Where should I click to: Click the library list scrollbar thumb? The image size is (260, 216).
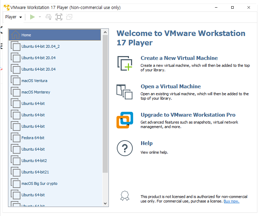pyautogui.click(x=105, y=104)
